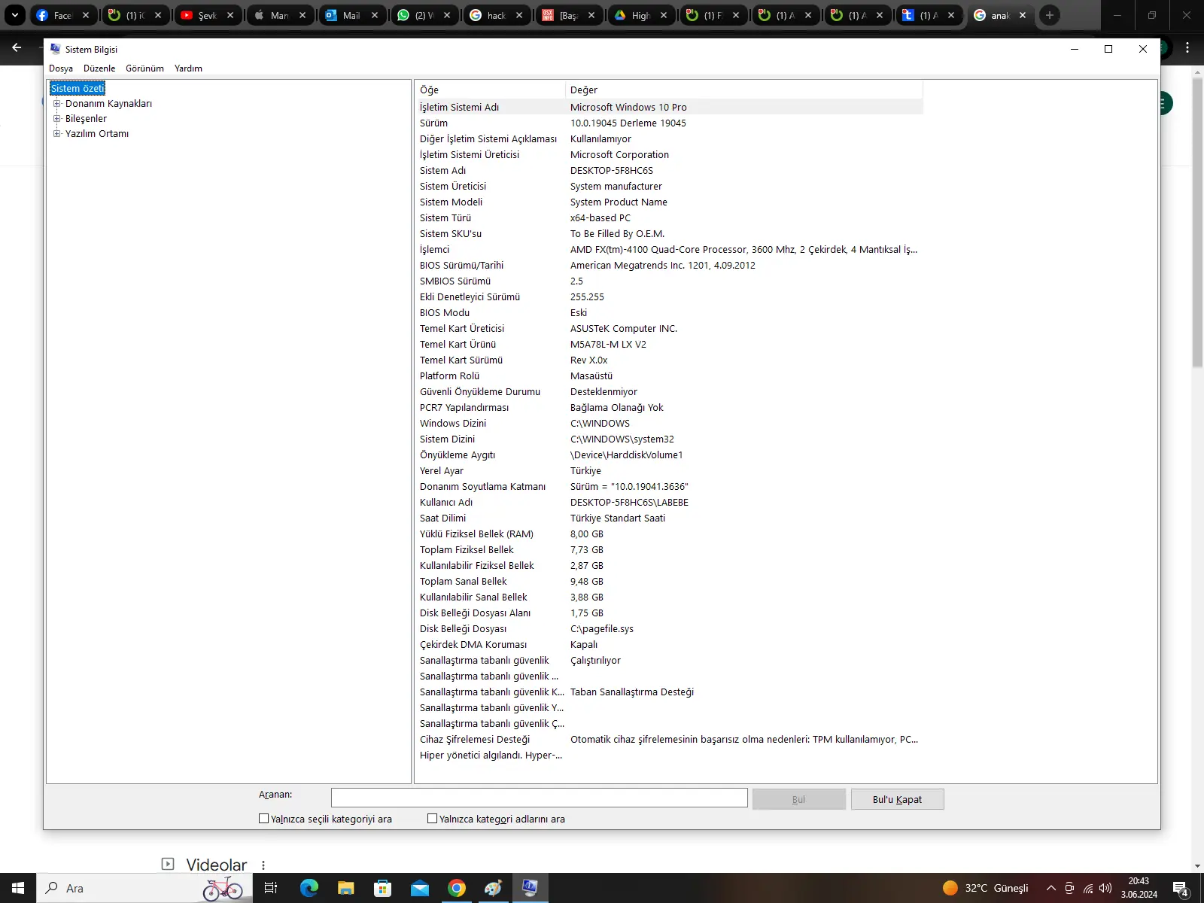Select Sistem özeti in the tree

[78, 89]
